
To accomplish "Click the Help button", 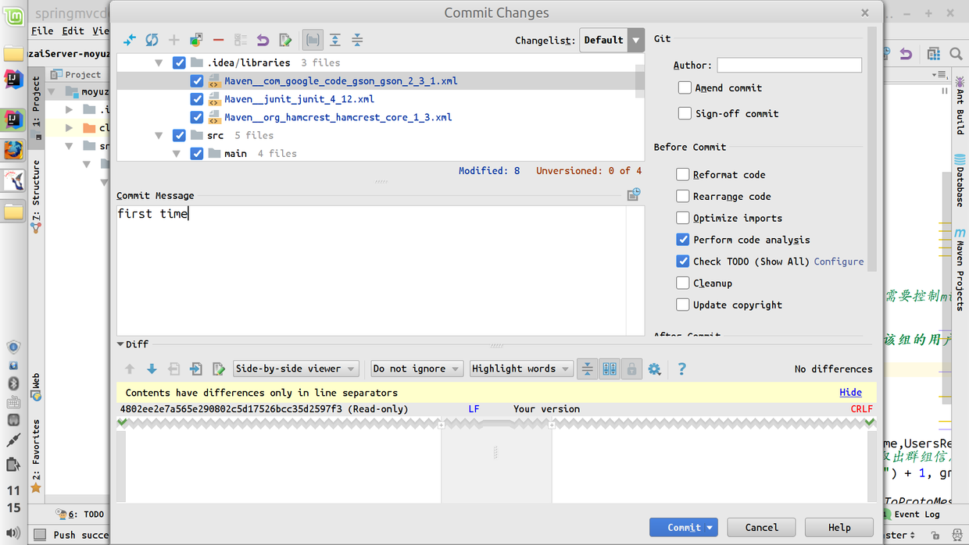I will click(x=839, y=528).
